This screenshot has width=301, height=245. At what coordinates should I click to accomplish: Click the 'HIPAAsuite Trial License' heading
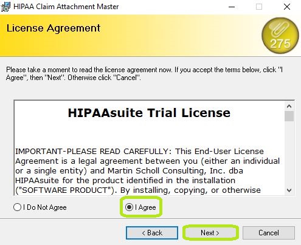click(x=149, y=113)
